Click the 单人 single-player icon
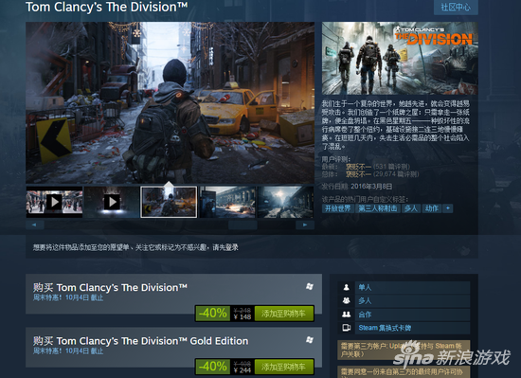This screenshot has width=521, height=378. 346,287
